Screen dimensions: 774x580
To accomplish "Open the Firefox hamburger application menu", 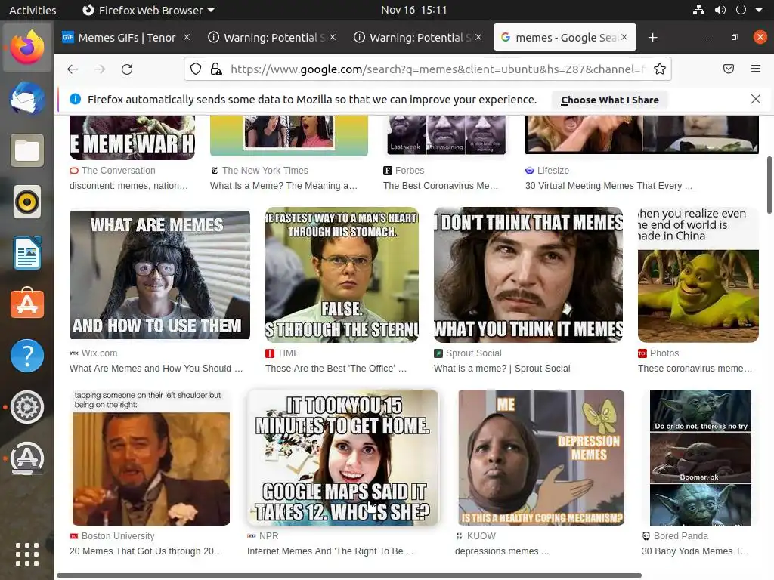I will [x=756, y=69].
